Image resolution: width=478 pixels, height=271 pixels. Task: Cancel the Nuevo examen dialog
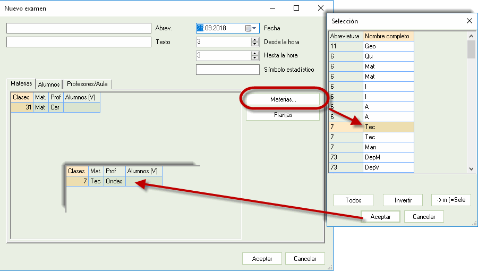pos(305,259)
